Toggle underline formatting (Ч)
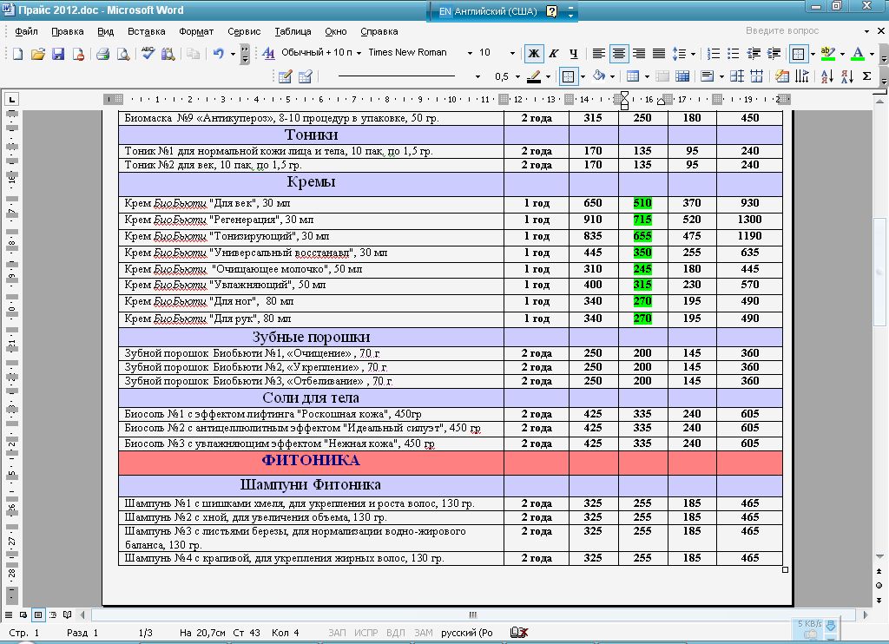Screen dimensions: 889x644 point(574,53)
